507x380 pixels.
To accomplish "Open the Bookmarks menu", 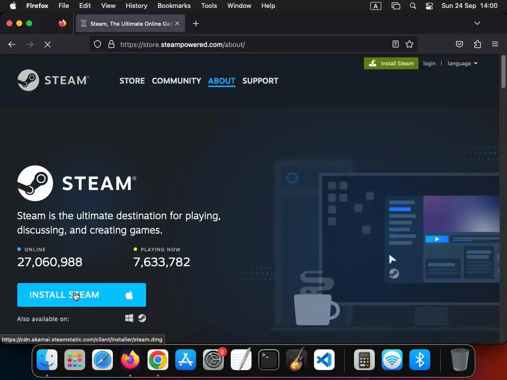I will 174,6.
